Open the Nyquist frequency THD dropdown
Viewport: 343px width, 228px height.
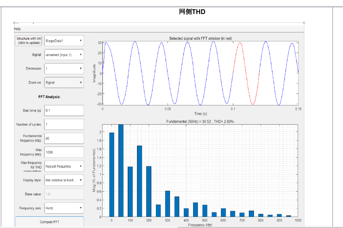(64, 166)
